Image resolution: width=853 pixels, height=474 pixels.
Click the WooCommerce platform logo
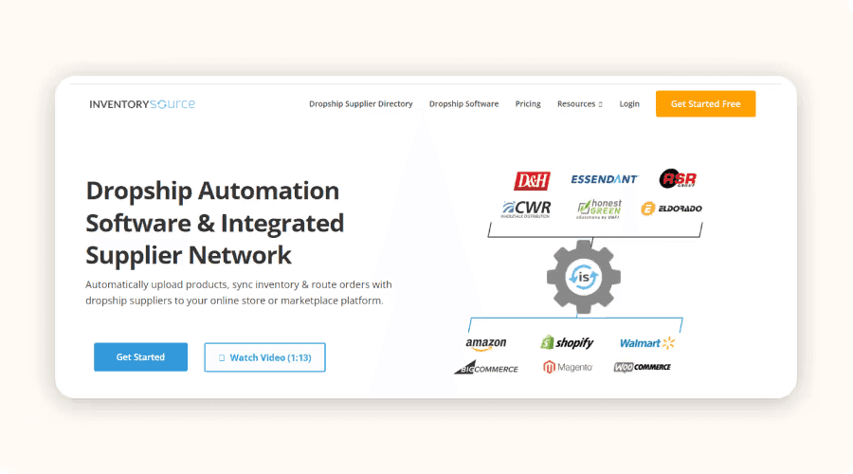(642, 367)
